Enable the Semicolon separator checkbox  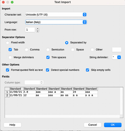(48, 50)
